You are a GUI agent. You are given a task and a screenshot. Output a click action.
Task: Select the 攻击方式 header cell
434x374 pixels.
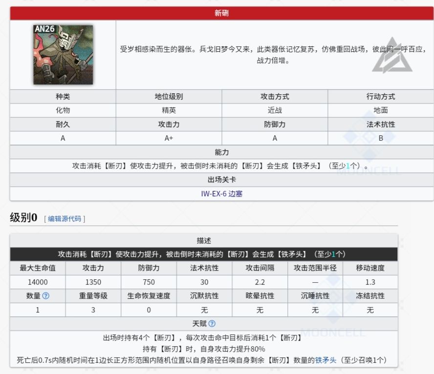275,97
